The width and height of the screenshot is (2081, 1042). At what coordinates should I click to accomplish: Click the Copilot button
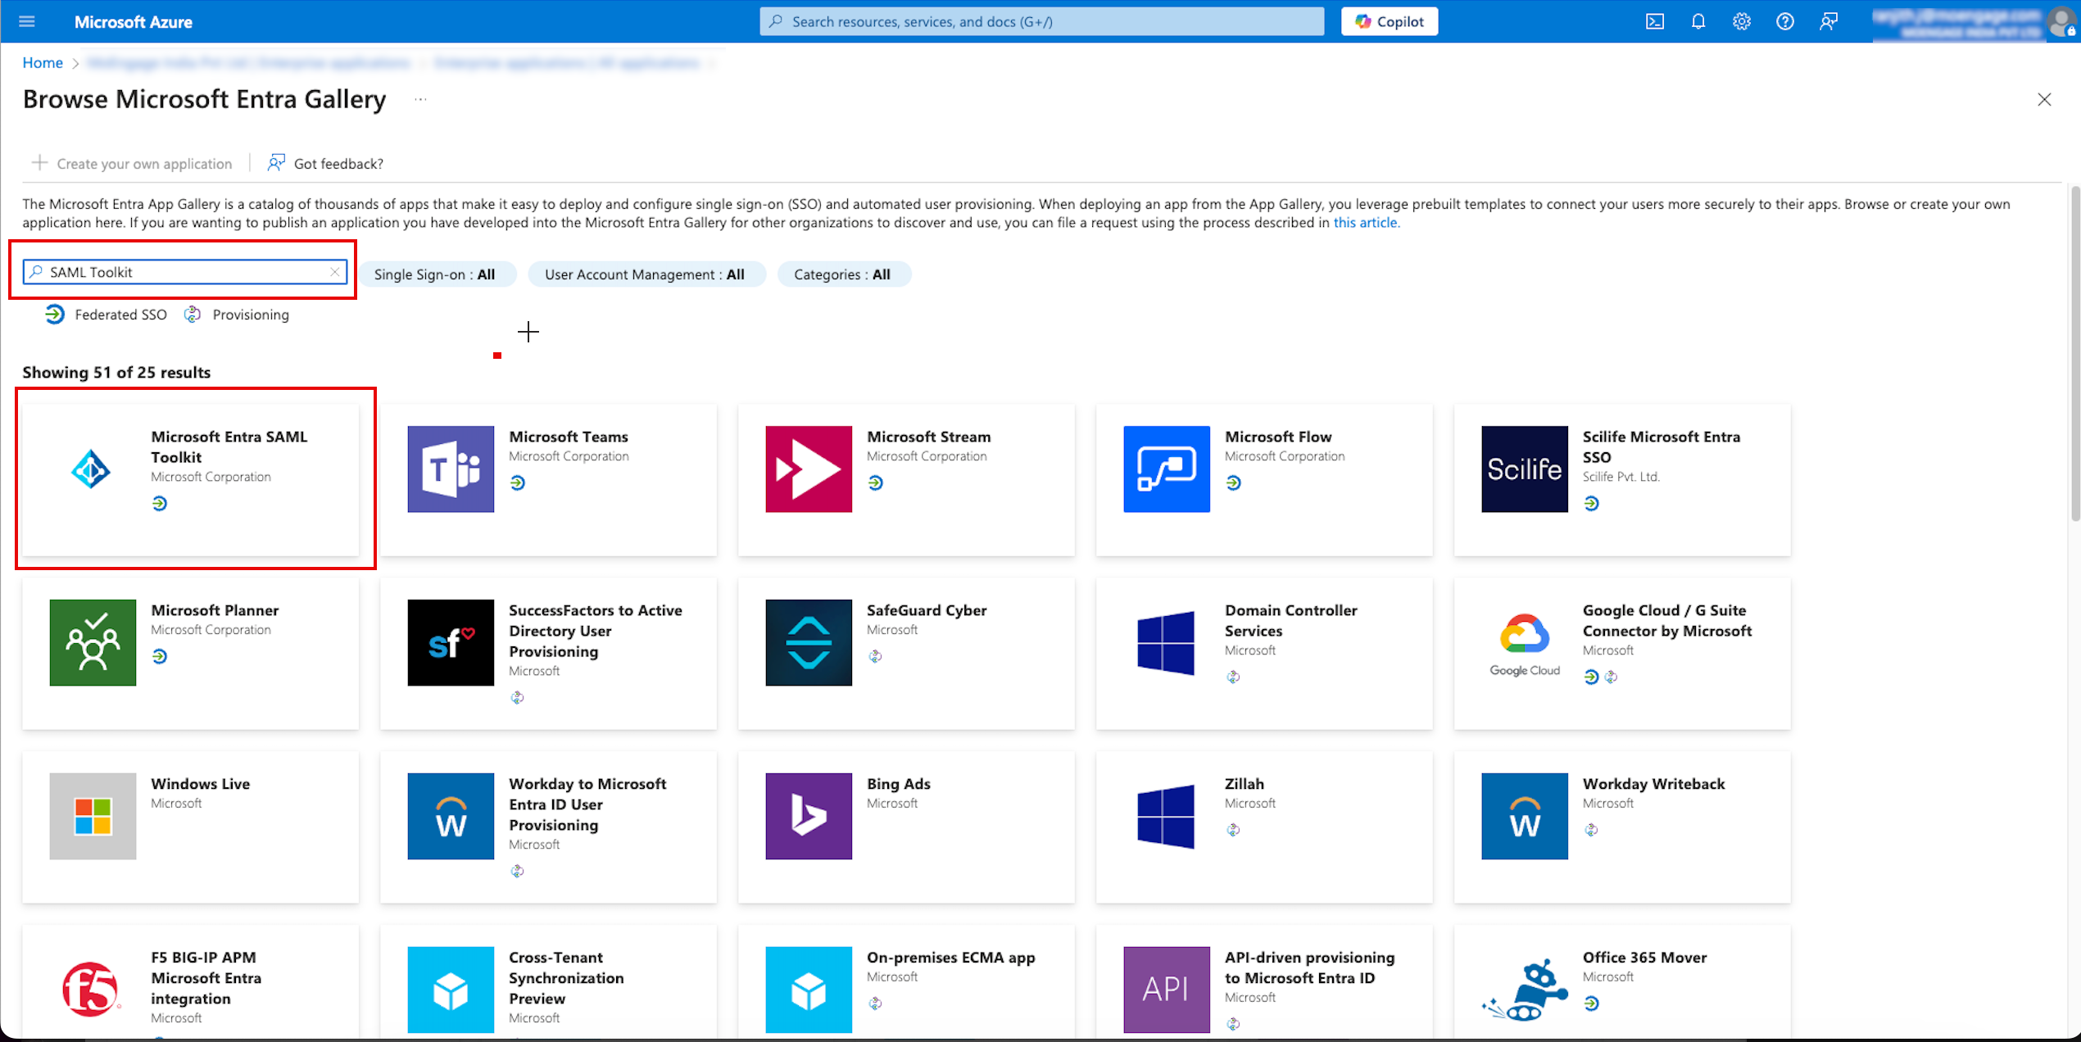[1389, 21]
